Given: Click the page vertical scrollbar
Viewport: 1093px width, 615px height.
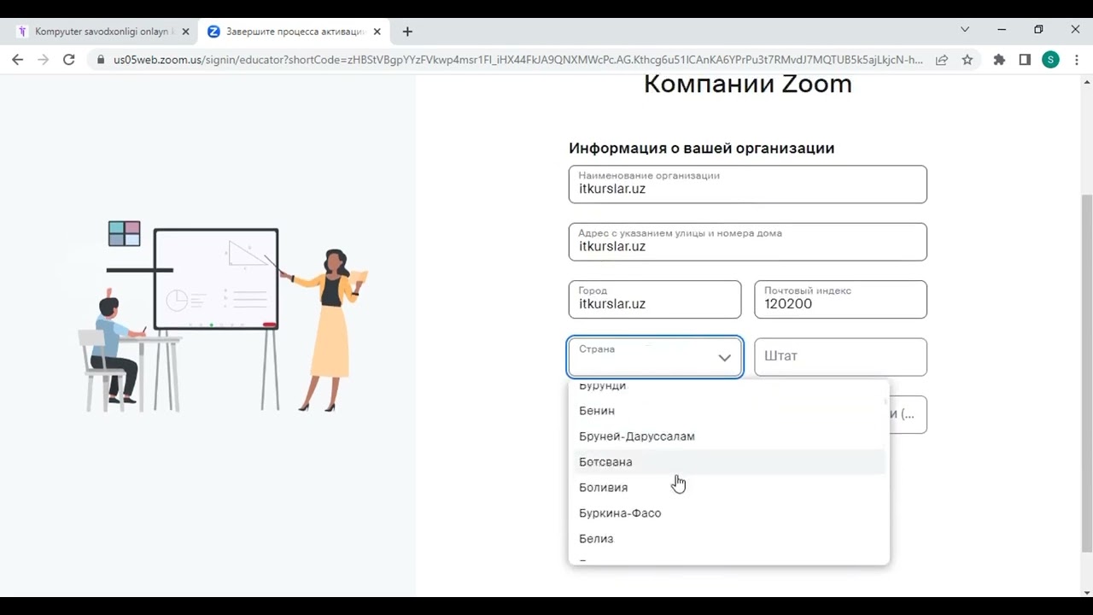Looking at the screenshot, I should click(1086, 372).
